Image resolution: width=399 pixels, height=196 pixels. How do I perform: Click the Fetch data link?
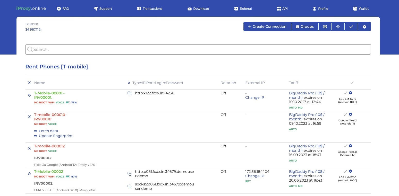pyautogui.click(x=48, y=131)
